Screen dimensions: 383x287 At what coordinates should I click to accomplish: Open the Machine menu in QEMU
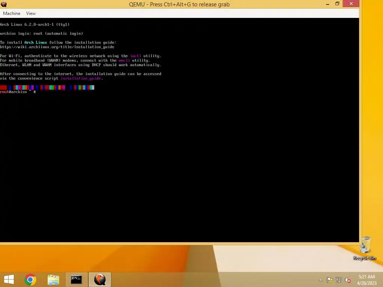[12, 13]
